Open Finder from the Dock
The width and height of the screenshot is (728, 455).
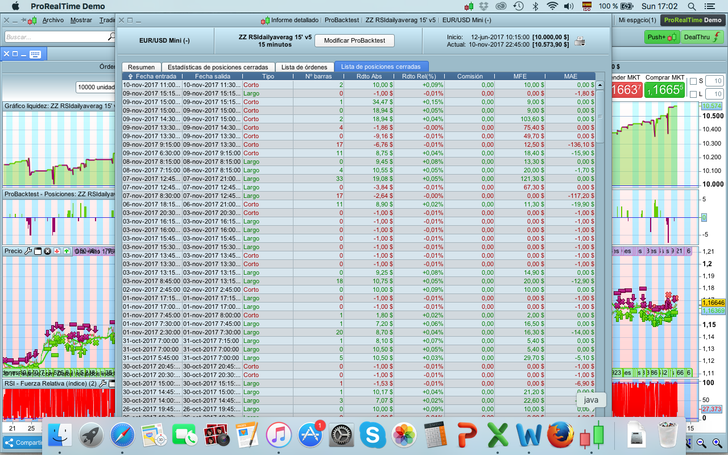coord(60,436)
